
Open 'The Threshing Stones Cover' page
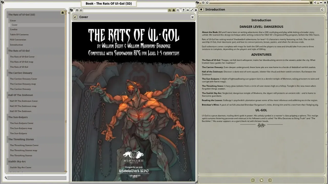(x=24, y=145)
